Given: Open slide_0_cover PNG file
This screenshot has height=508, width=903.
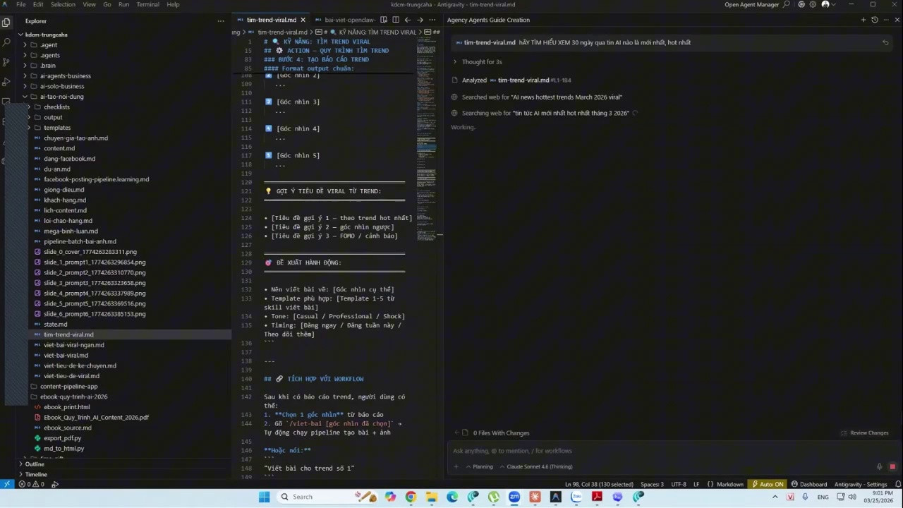Looking at the screenshot, I should pyautogui.click(x=90, y=252).
